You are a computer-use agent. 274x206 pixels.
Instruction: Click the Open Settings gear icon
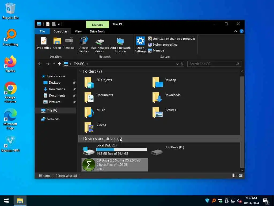[140, 45]
